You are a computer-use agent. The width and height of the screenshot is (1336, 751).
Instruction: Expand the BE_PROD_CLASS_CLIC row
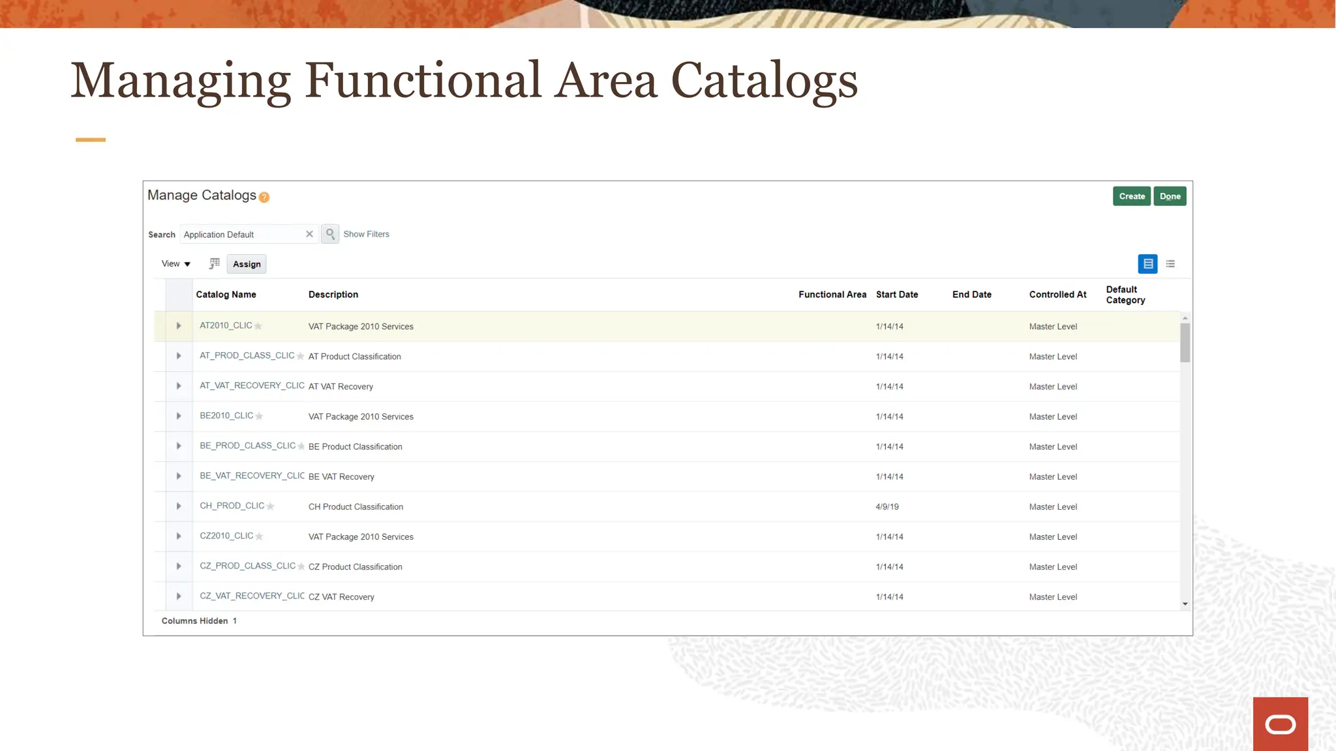[x=179, y=446]
